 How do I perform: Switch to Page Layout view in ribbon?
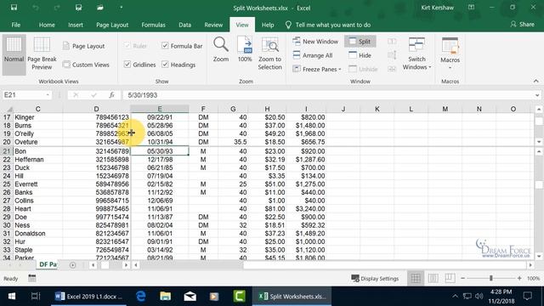point(83,46)
